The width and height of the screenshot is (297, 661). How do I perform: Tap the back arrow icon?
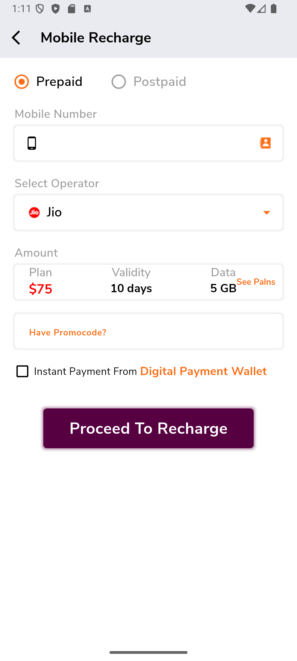point(16,38)
